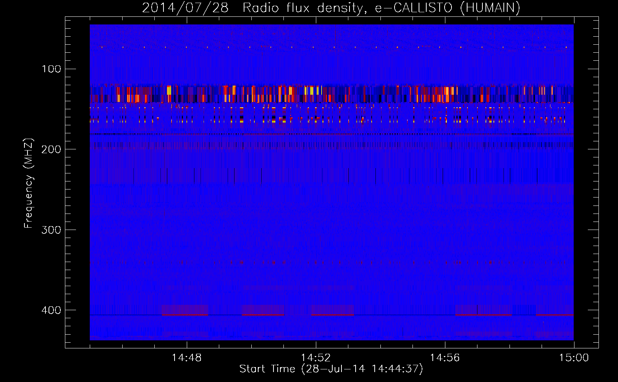
Task: Click the 14:48 time tick label
Action: 187,358
